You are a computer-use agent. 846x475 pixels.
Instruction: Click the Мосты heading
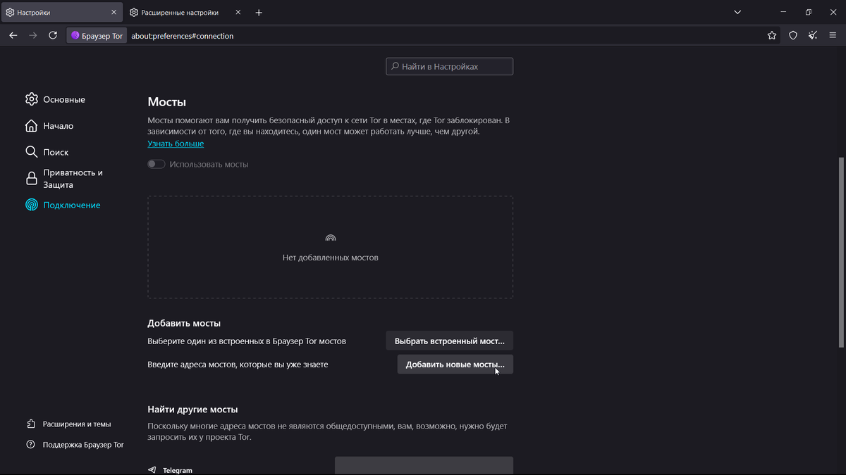pos(167,102)
